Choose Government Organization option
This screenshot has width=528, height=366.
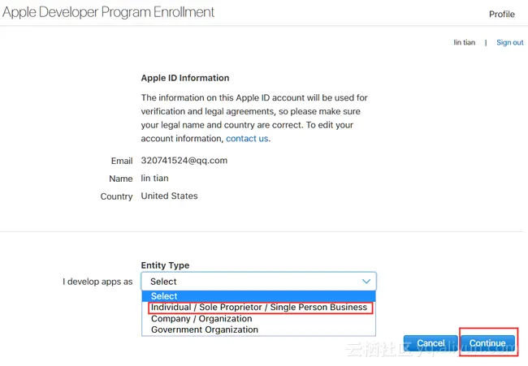pyautogui.click(x=258, y=329)
